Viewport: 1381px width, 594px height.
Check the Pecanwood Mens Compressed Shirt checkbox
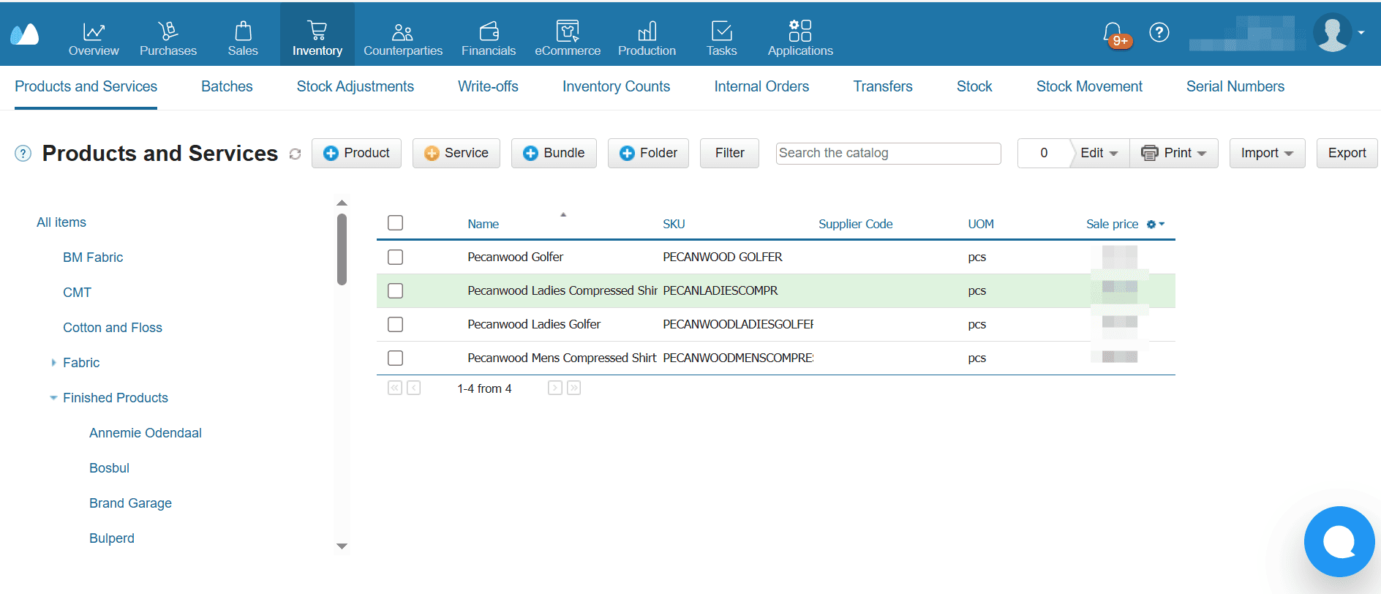[x=396, y=358]
